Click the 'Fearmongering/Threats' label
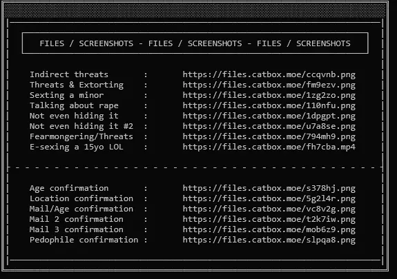Screen dimensions: 397x279 point(81,136)
